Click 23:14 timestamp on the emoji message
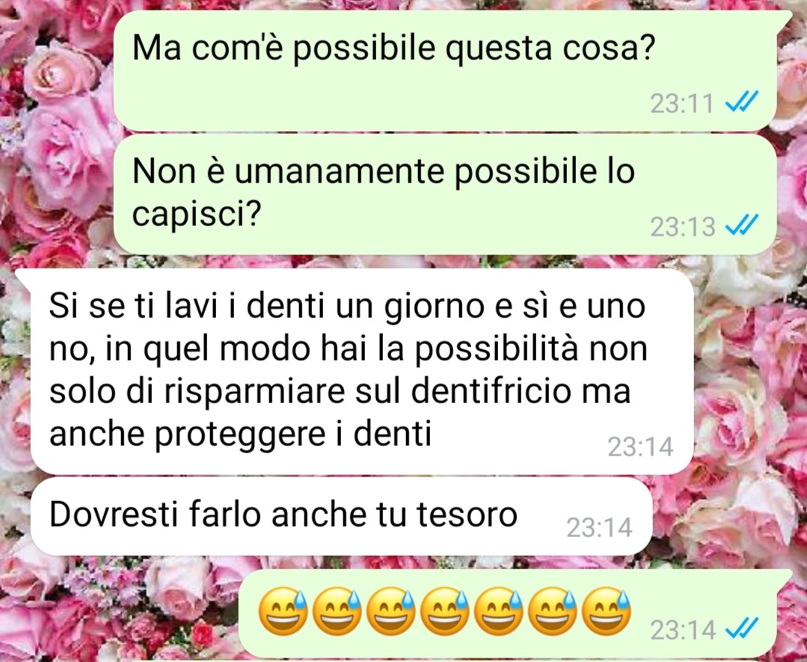 click(682, 631)
